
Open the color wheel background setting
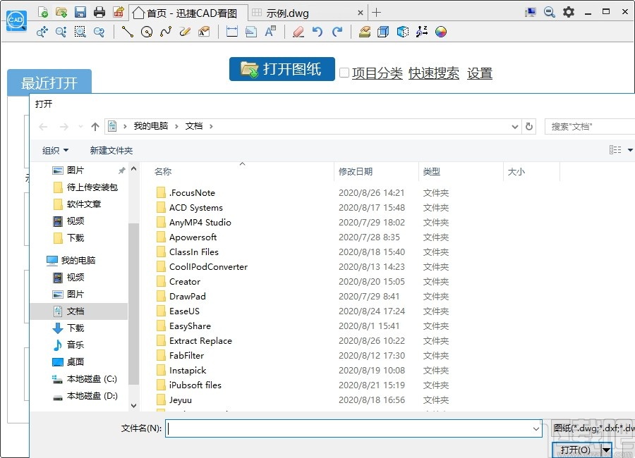pos(440,32)
